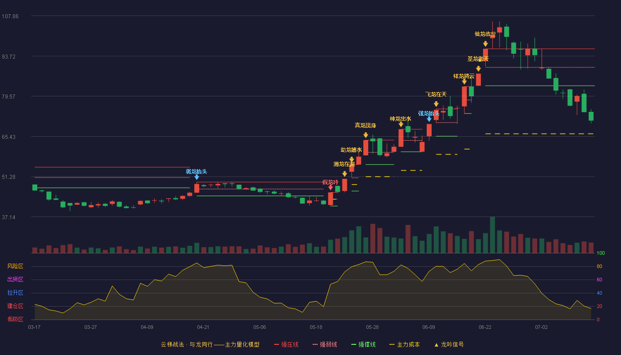Click the blue arrow marker under 勇龙抬头

(197, 177)
